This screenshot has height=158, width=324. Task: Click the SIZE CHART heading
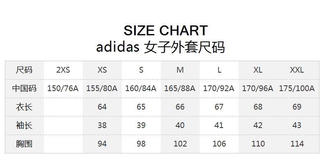pyautogui.click(x=166, y=31)
